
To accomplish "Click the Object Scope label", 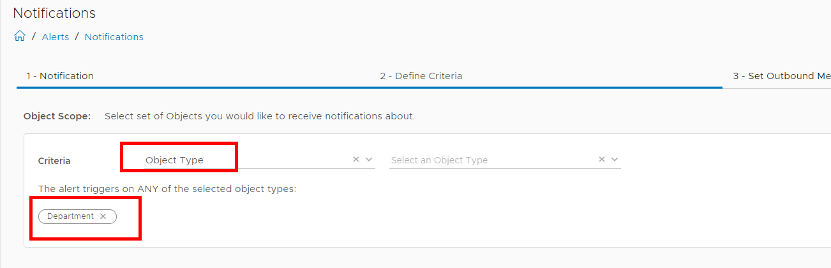I will 57,116.
